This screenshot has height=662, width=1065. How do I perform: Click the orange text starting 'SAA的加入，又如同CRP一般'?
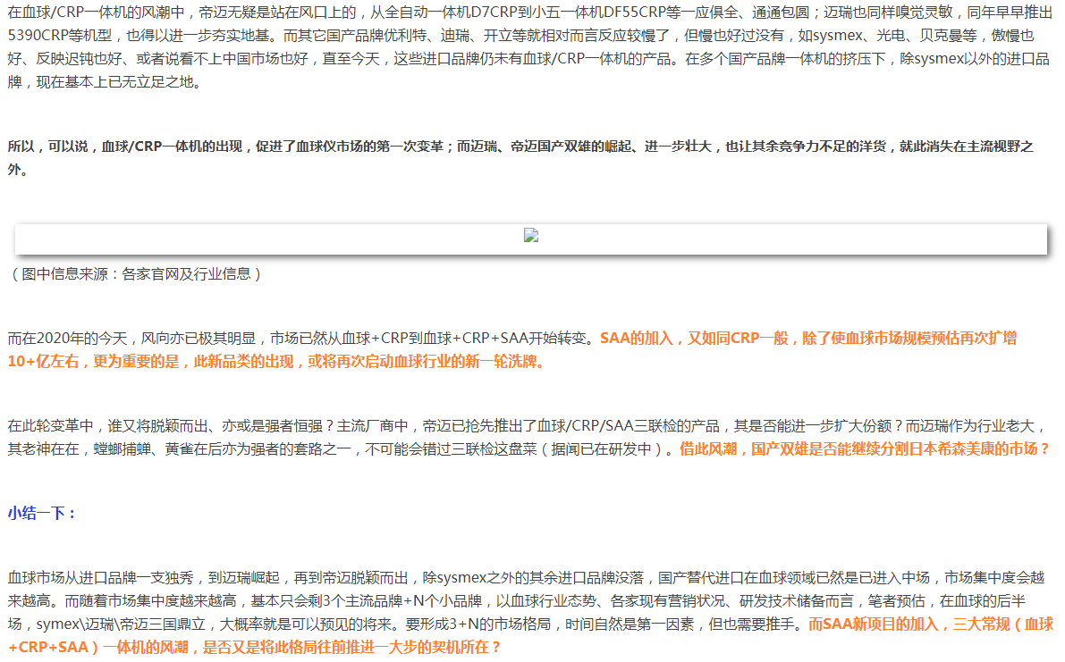tap(808, 339)
